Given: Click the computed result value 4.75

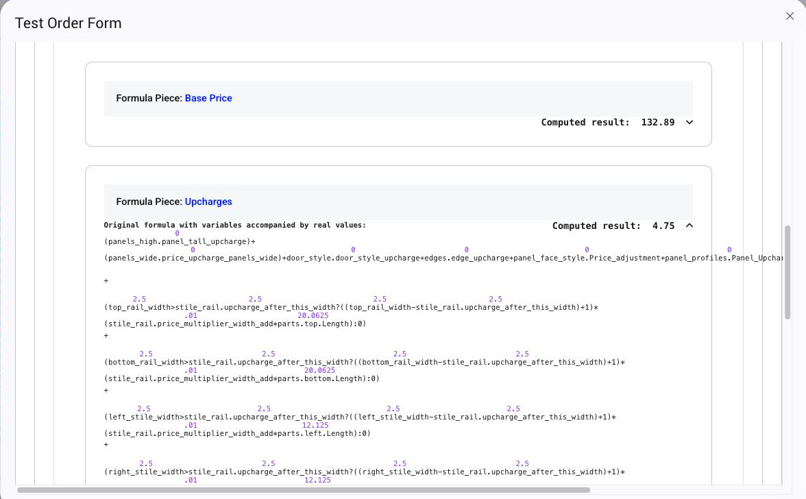Looking at the screenshot, I should (x=663, y=226).
